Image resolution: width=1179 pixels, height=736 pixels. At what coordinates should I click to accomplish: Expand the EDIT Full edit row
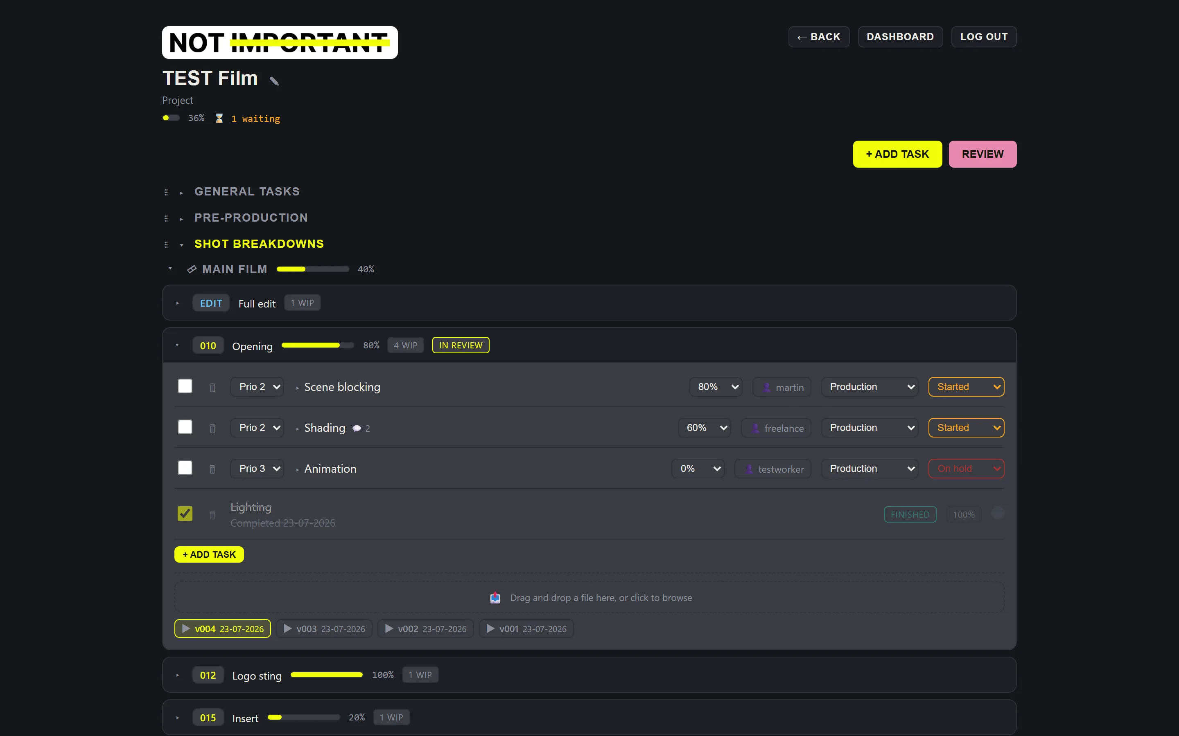[178, 303]
